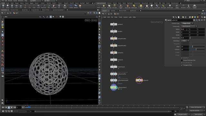
Task: Click the Auto Update button in status bar
Action: tap(198, 115)
